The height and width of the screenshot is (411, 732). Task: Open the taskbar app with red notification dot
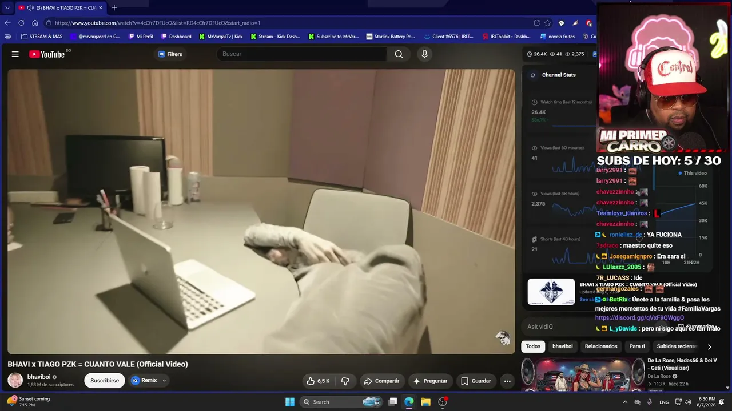point(443,402)
